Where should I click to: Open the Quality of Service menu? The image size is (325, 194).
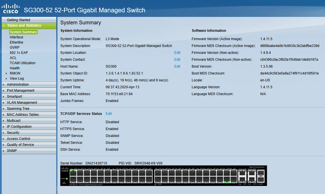[29, 145]
